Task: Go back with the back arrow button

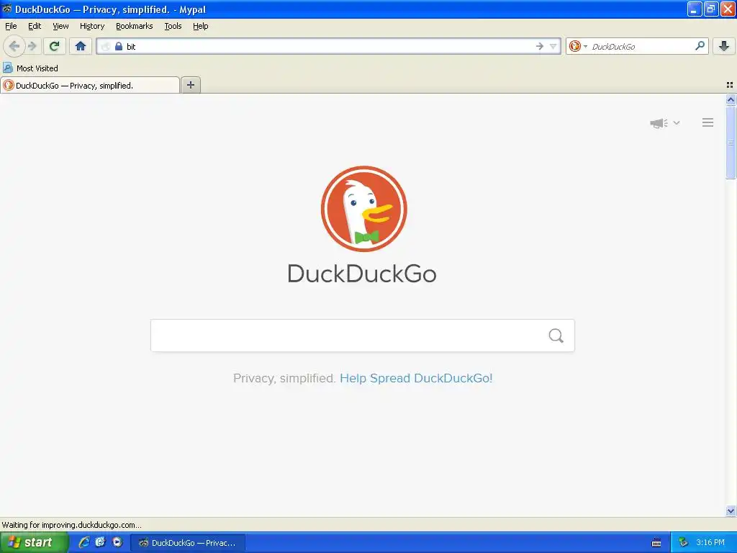Action: (x=14, y=46)
